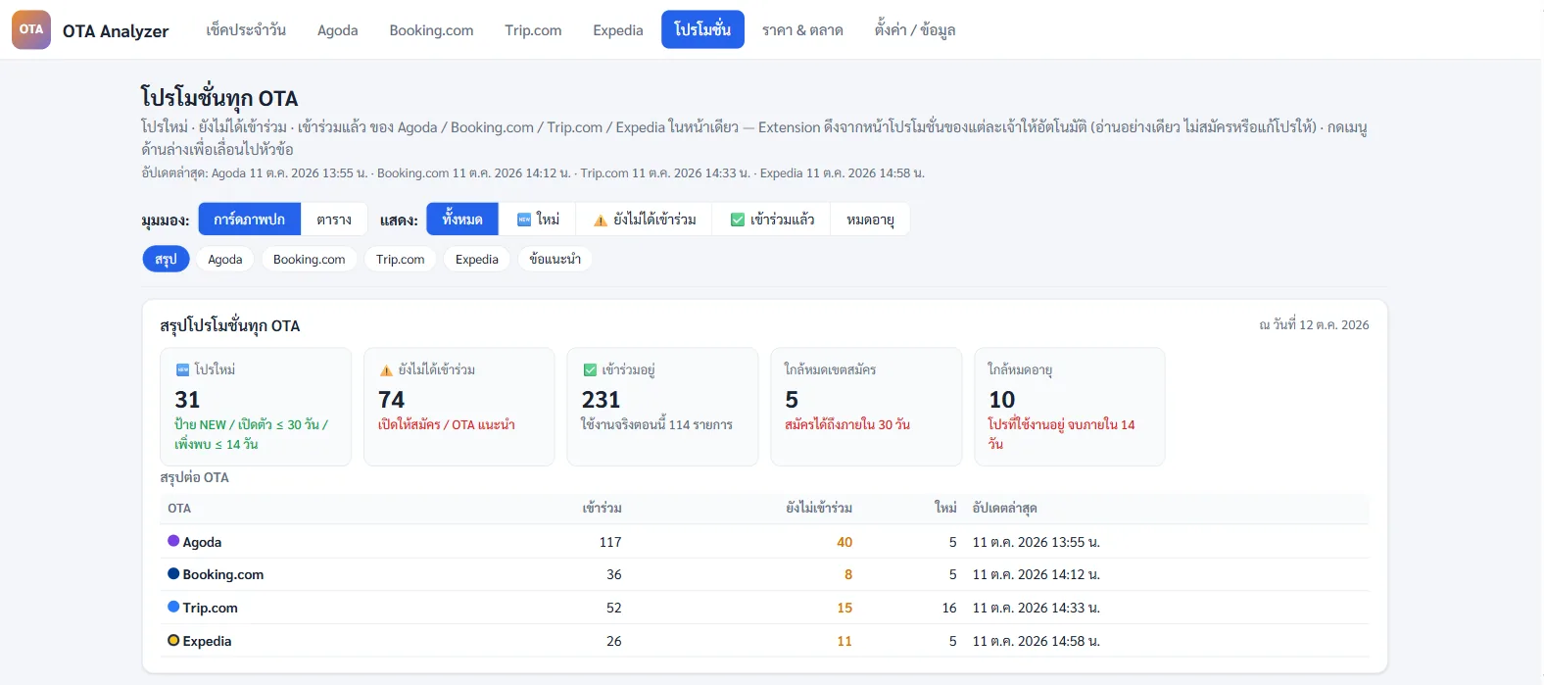The height and width of the screenshot is (685, 1544).
Task: Click the ยังไม่เข้าร่วม column header
Action: click(x=819, y=508)
